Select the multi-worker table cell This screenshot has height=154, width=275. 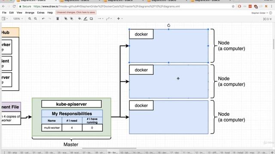coord(52,127)
